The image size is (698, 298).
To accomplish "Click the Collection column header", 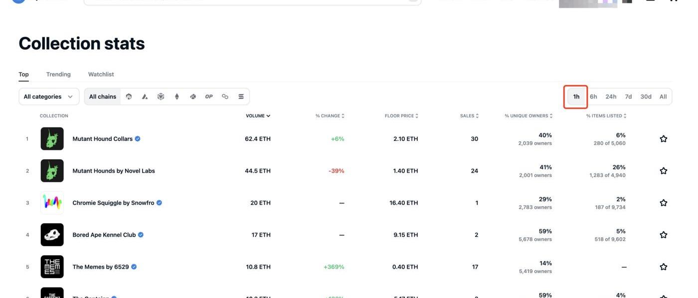I will [x=54, y=116].
